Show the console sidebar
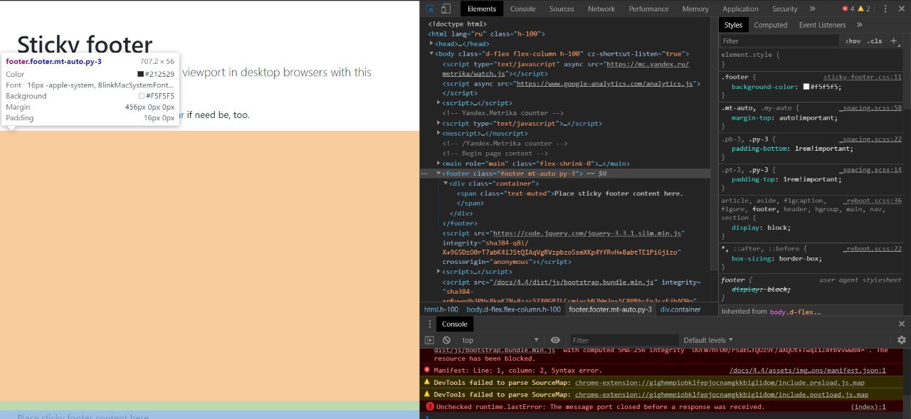The height and width of the screenshot is (419, 911). pos(429,340)
